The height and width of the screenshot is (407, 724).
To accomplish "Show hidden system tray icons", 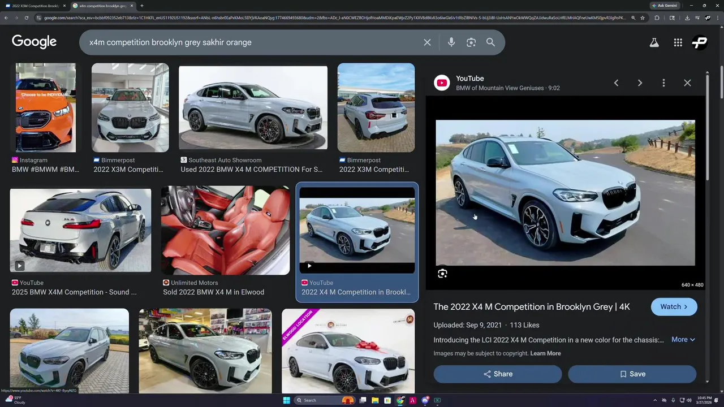I will [x=655, y=400].
